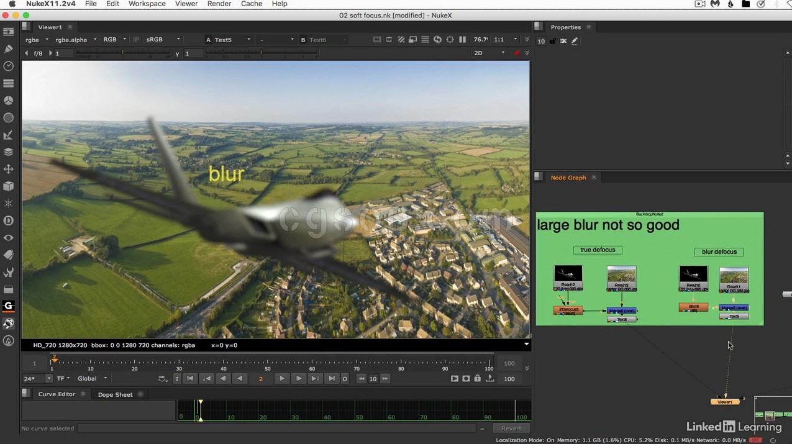Open the Workspace menu
Image resolution: width=792 pixels, height=444 pixels.
[x=147, y=4]
